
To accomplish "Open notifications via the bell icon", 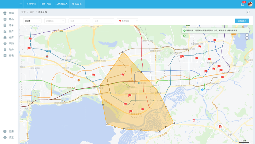I will (243, 4).
